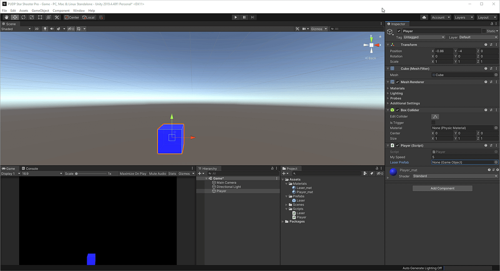This screenshot has width=500, height=271.
Task: Select the Move tool
Action: 15,17
